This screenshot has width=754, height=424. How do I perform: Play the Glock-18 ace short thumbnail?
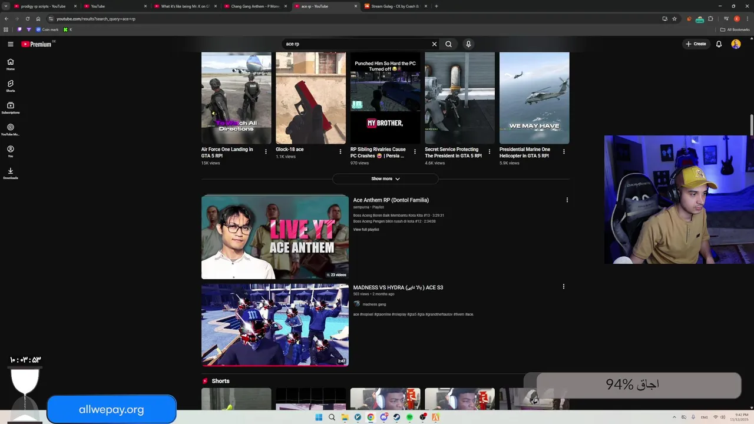coord(310,98)
